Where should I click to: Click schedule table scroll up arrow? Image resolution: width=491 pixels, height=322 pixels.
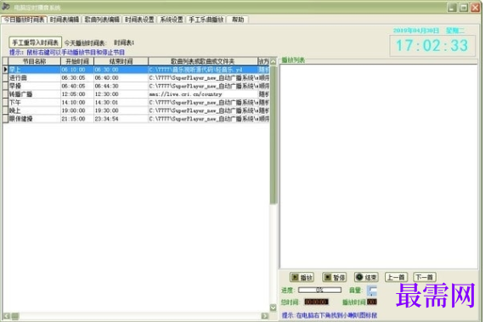[x=273, y=61]
